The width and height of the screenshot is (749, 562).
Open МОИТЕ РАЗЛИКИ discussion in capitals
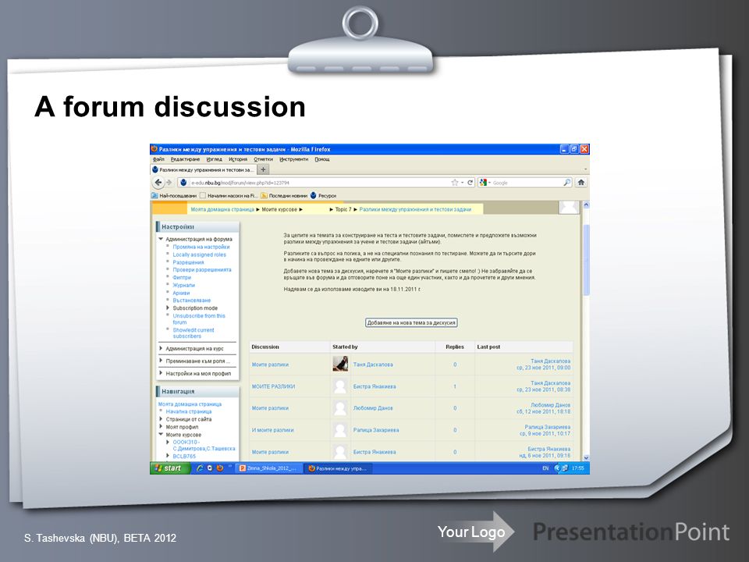273,386
